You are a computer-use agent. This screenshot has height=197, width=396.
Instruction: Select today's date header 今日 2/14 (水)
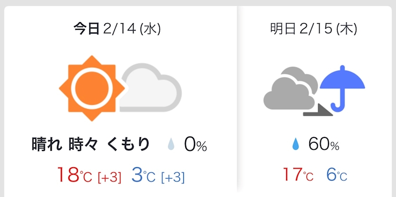pos(117,29)
